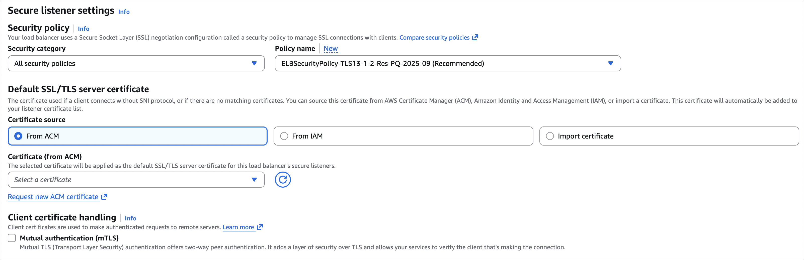
Task: Click external link icon next to Learn more
Action: (260, 227)
